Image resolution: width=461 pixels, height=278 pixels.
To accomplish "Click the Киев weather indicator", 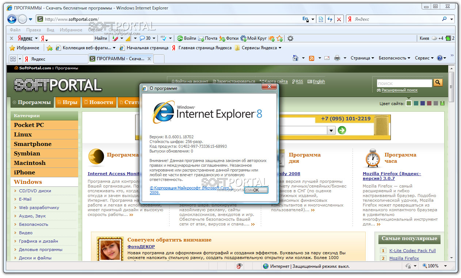I will (x=431, y=38).
